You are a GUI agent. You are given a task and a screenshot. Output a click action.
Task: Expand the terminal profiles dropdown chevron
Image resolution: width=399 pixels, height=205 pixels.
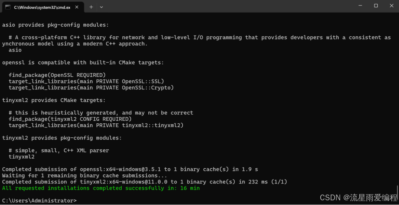tap(101, 7)
